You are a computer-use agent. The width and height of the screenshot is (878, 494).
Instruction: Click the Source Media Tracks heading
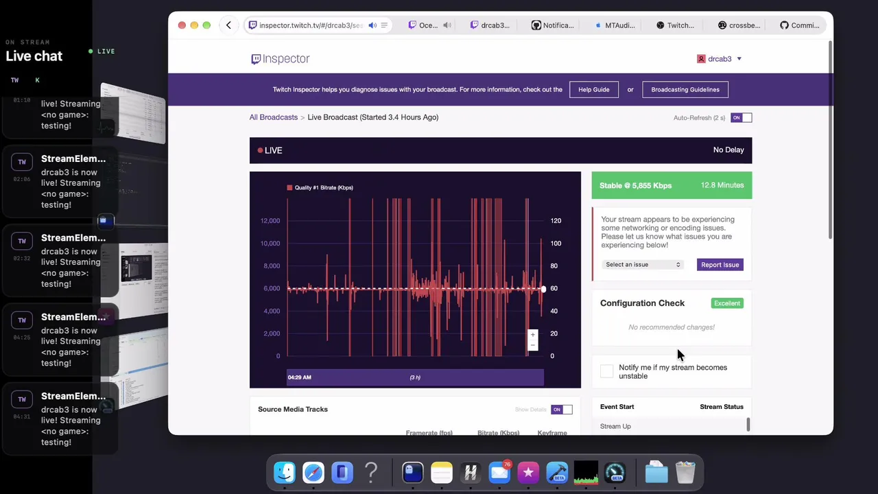pyautogui.click(x=293, y=410)
